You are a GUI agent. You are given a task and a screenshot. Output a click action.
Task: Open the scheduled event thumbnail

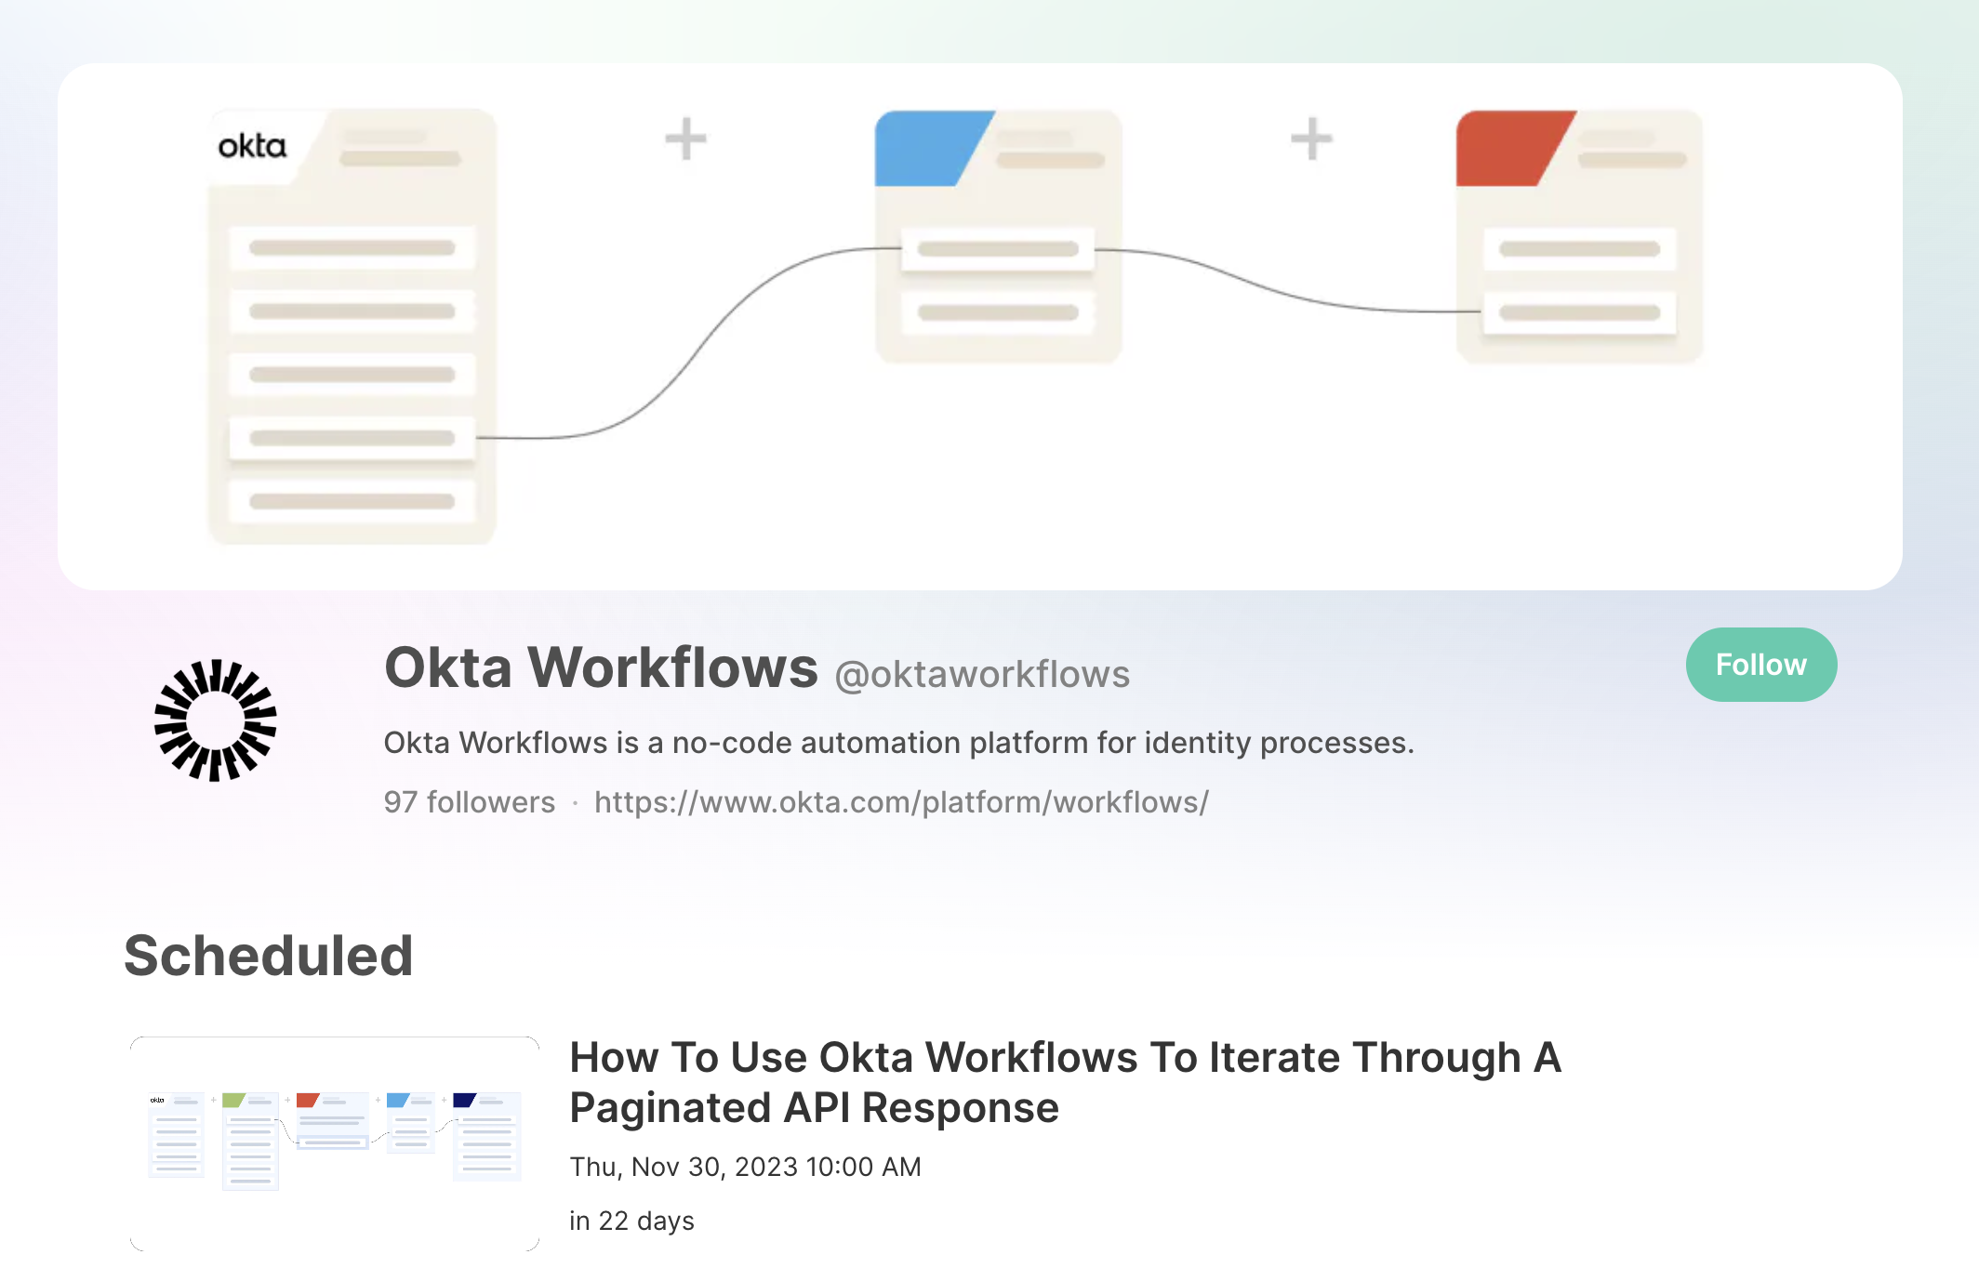pos(335,1143)
